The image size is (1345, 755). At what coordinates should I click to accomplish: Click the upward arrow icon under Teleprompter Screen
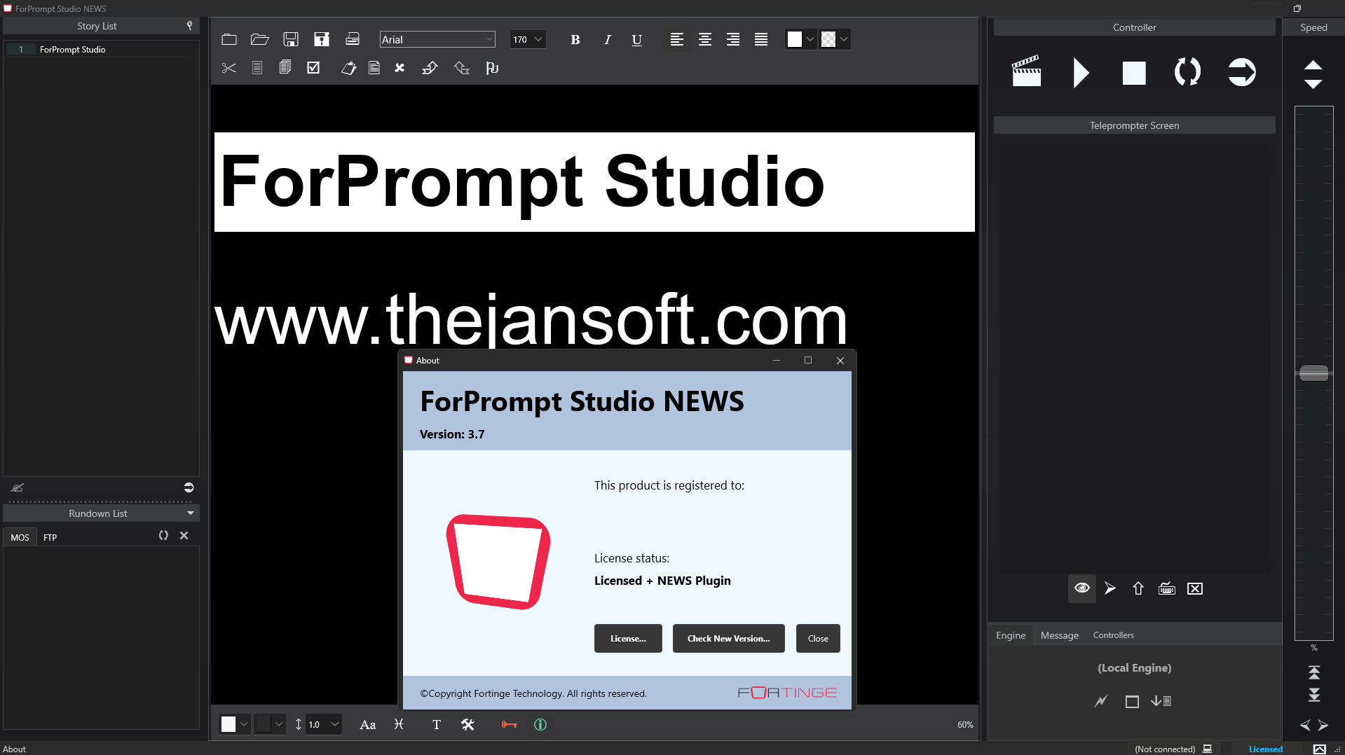coord(1138,588)
